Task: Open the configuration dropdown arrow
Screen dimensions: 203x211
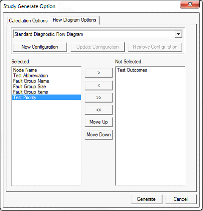Action: [x=178, y=34]
